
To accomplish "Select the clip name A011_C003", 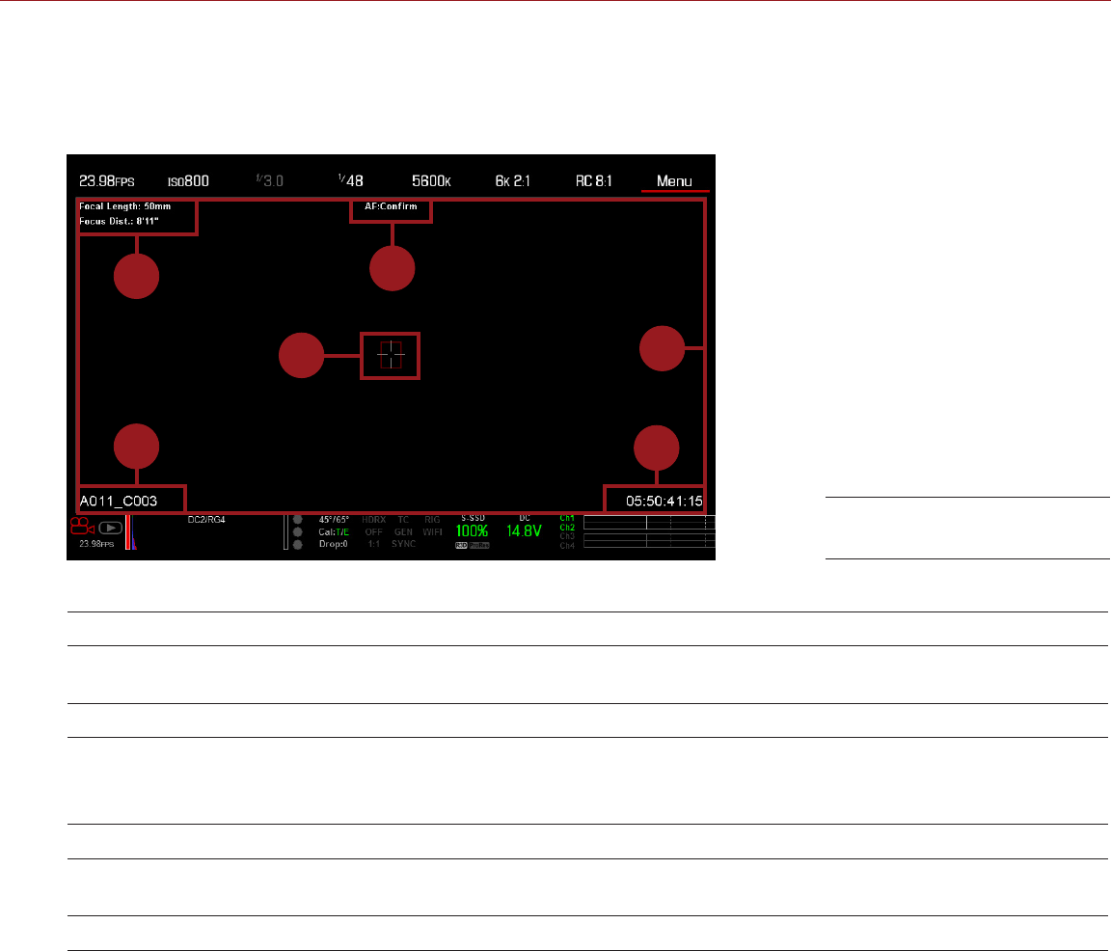I will click(119, 501).
